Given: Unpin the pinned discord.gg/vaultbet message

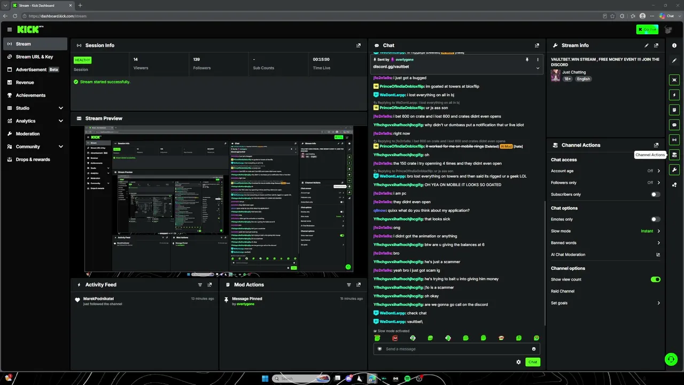Looking at the screenshot, I should coord(527,60).
